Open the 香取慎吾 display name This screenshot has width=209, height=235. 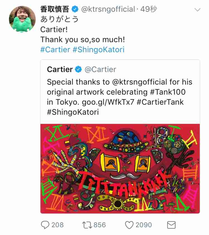pyautogui.click(x=55, y=9)
